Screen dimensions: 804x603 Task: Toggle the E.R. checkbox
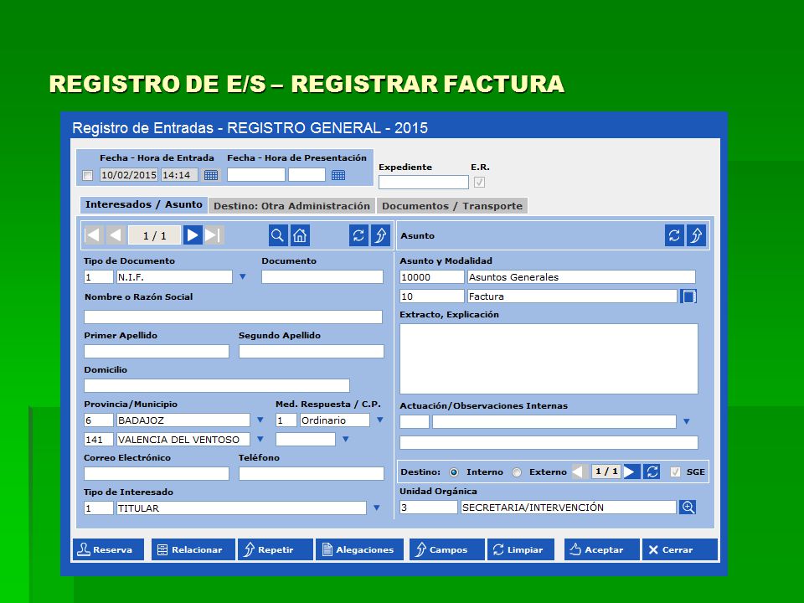(x=479, y=182)
